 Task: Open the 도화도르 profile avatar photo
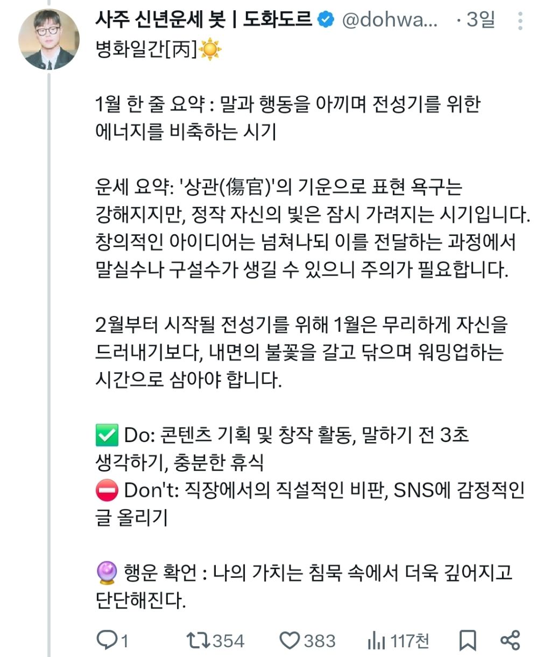pos(49,40)
